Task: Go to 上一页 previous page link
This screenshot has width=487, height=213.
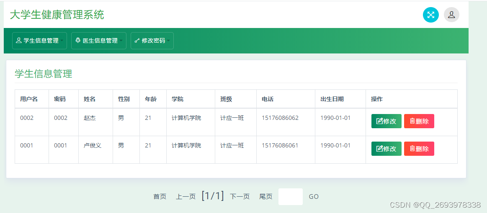Action: tap(186, 197)
